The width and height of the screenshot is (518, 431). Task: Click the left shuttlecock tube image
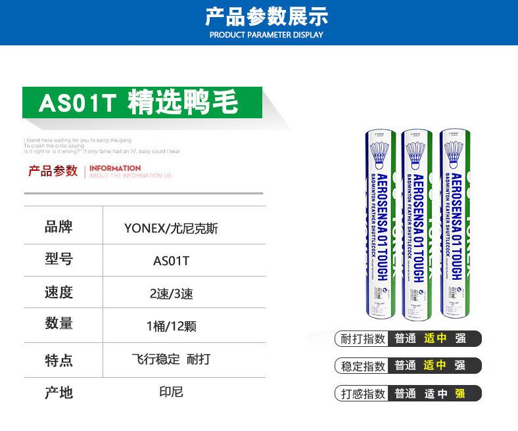[x=381, y=224]
